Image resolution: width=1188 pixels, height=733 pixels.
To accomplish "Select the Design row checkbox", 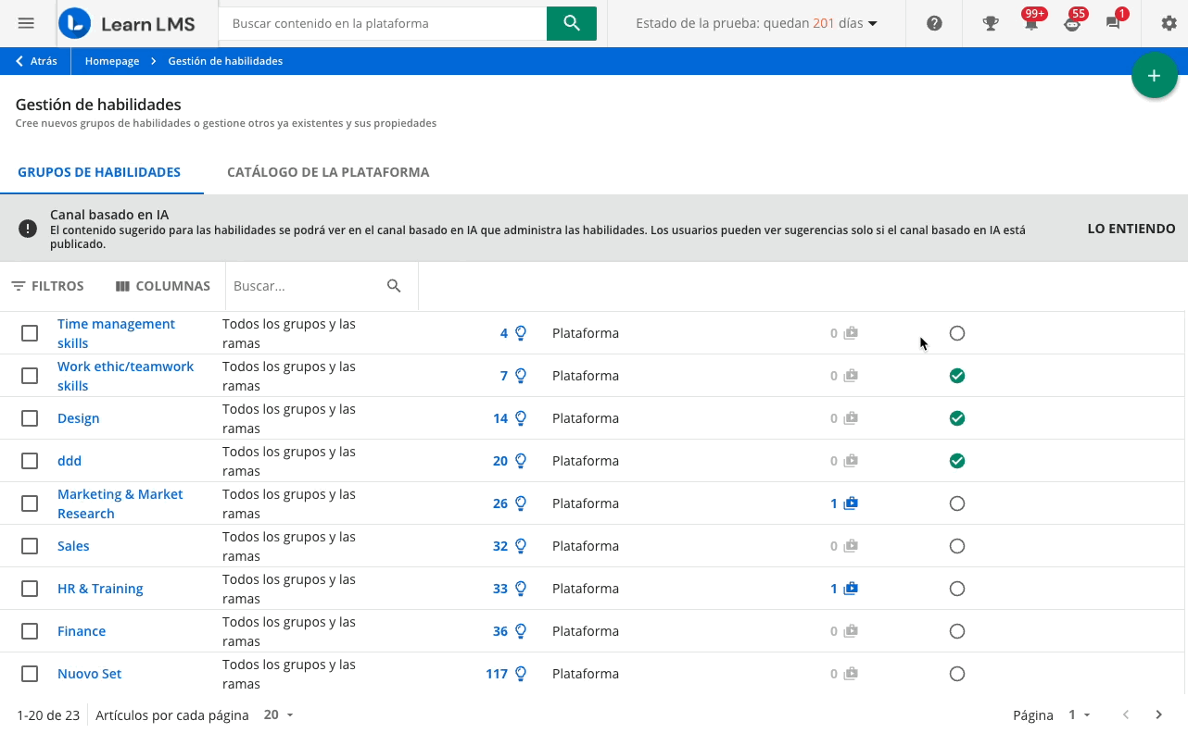I will (x=30, y=418).
